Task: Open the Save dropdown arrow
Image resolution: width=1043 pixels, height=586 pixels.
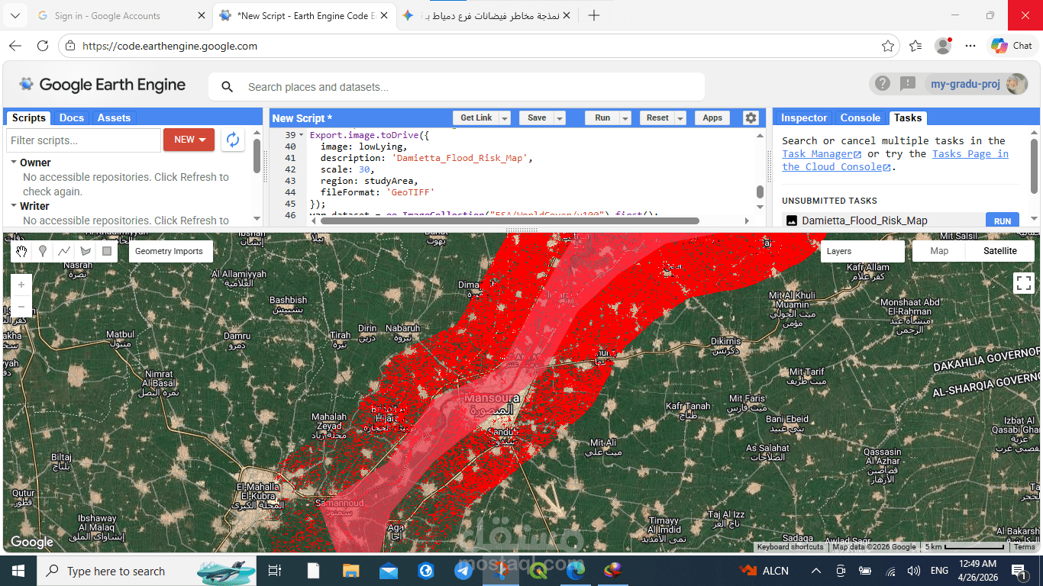Action: (x=560, y=118)
